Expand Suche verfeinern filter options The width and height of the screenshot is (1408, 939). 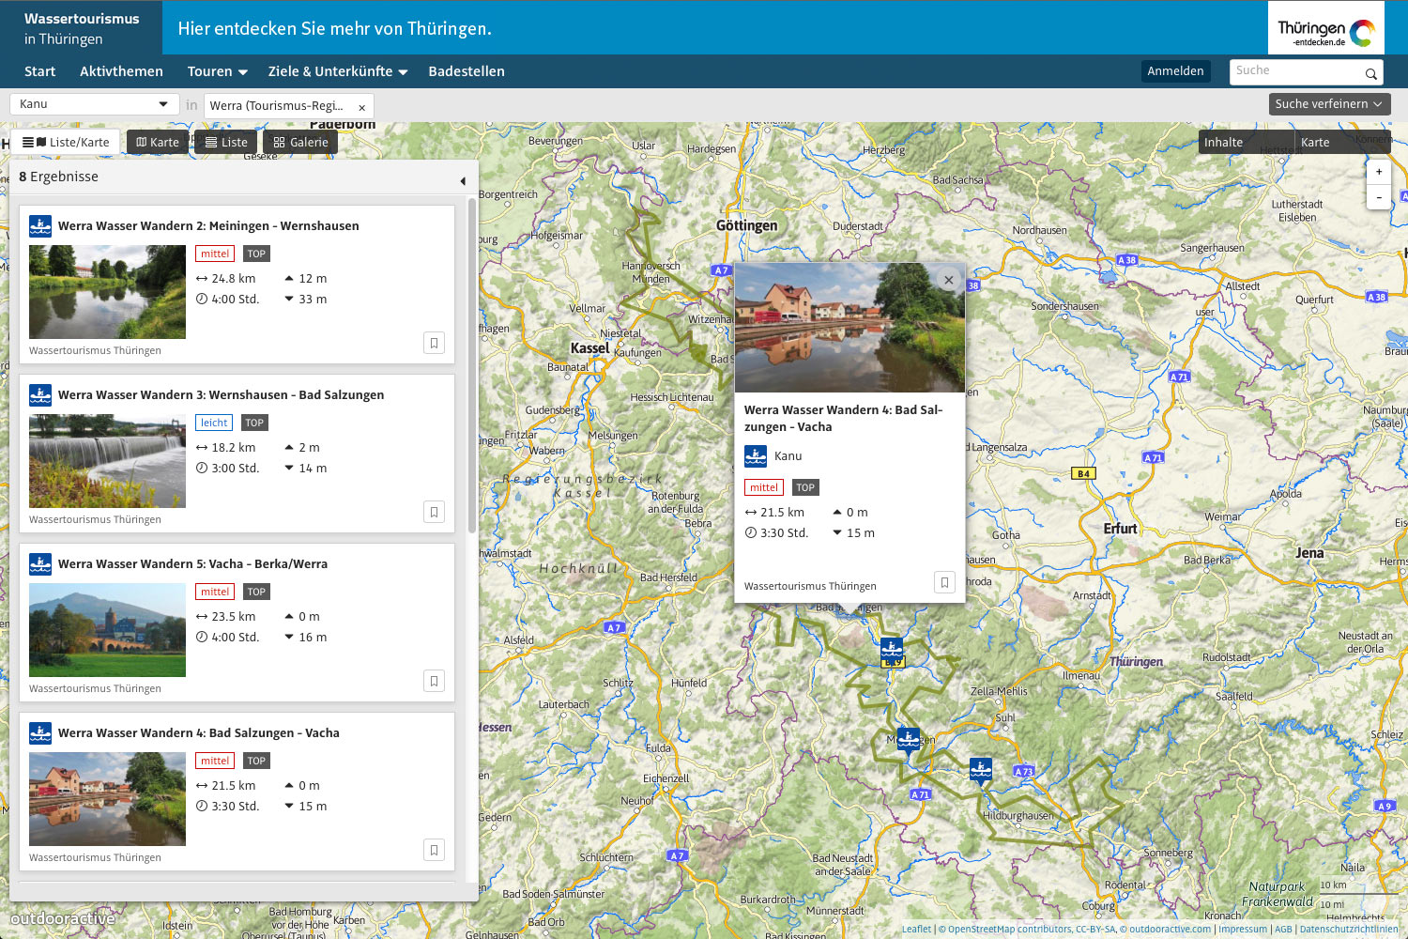pyautogui.click(x=1328, y=104)
